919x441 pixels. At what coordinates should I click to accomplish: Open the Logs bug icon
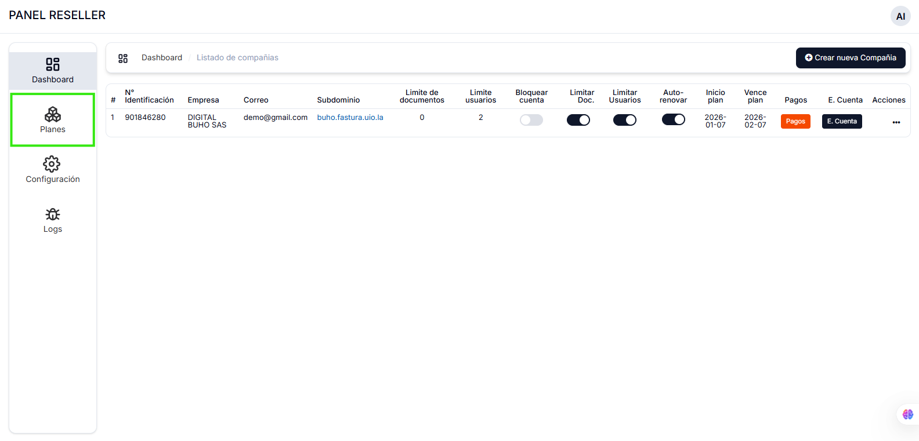click(x=53, y=214)
